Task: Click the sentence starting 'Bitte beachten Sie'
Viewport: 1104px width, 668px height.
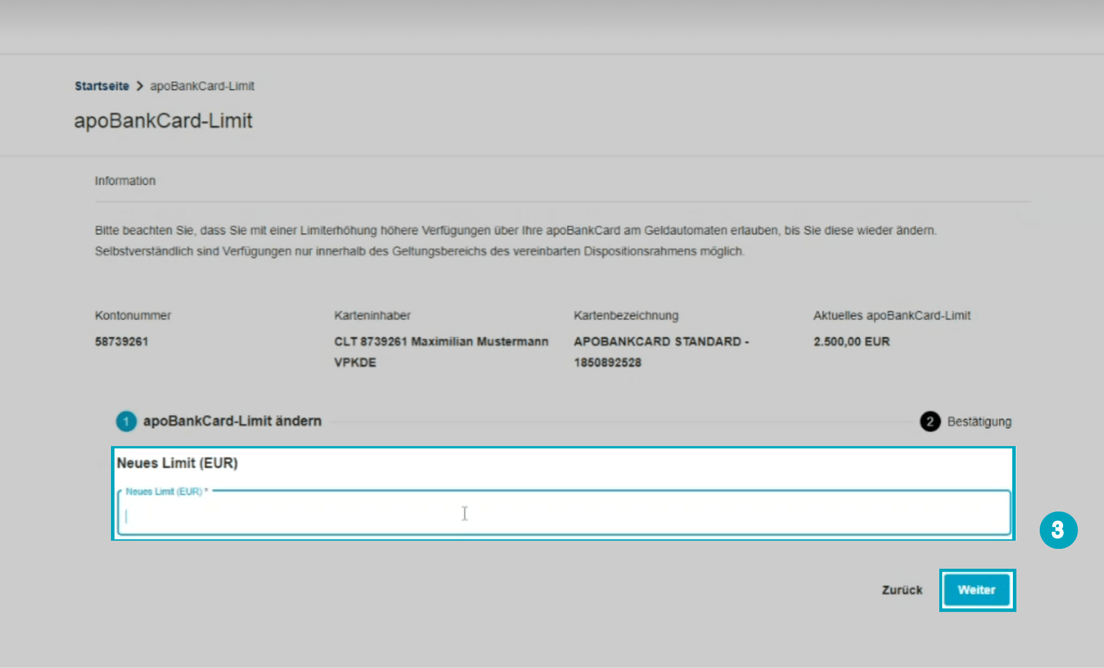Action: click(x=515, y=231)
